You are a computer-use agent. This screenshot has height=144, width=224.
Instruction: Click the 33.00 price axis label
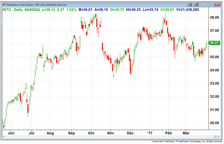tap(214, 83)
